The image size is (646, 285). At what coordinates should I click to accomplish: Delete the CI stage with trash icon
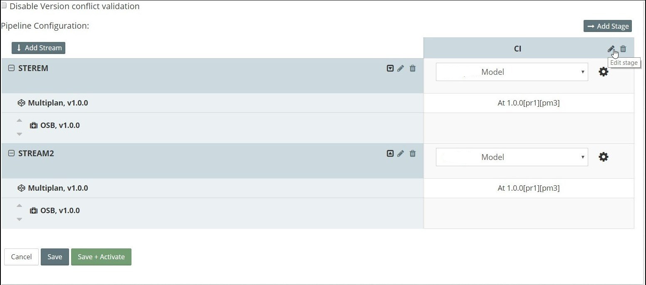pyautogui.click(x=623, y=49)
